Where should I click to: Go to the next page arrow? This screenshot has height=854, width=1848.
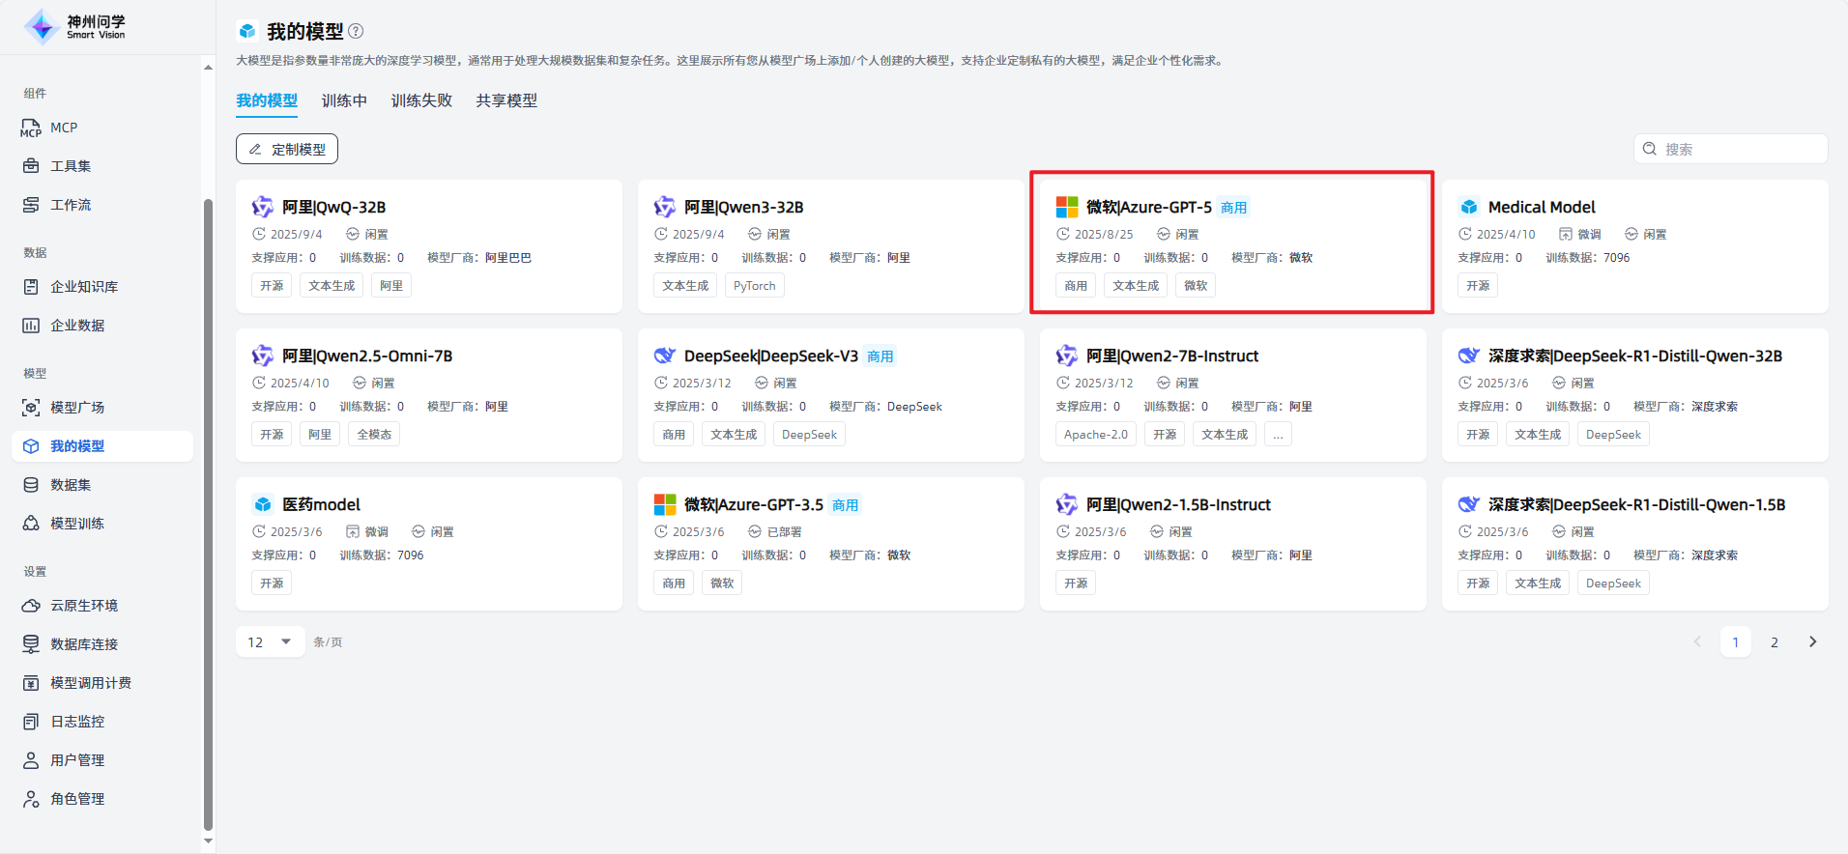[1812, 642]
